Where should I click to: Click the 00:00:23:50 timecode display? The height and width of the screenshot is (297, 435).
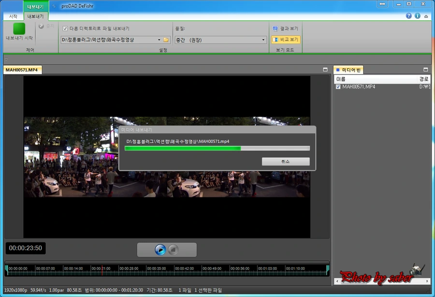click(x=26, y=248)
